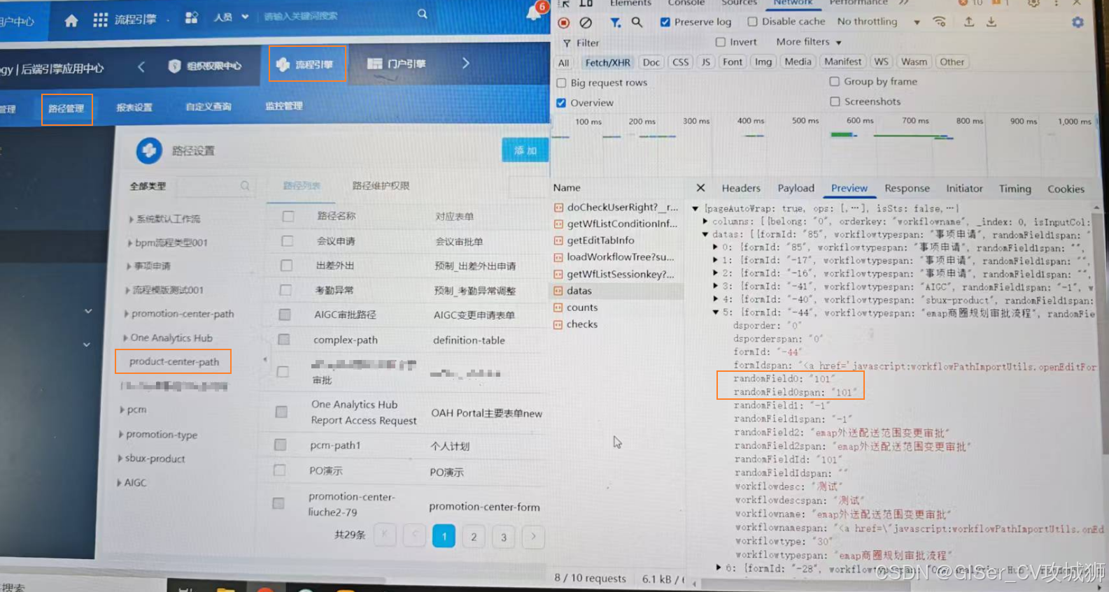Click the 添加 button
Screen dimensions: 1109x592
tap(525, 150)
